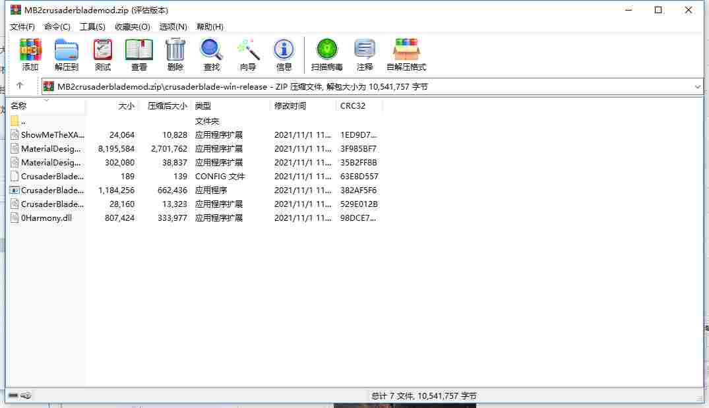Click the ShowMeTheXA... file icon
The image size is (709, 408).
pos(15,134)
